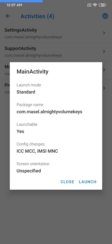
Task: Expand the SupportActivity chevron
Action: coord(104,52)
